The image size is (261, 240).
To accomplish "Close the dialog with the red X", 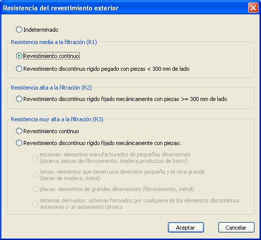I will (x=253, y=7).
